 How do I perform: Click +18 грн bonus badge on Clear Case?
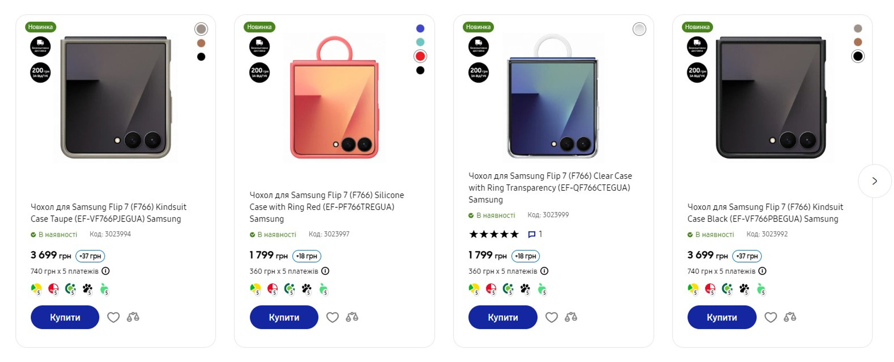[525, 256]
